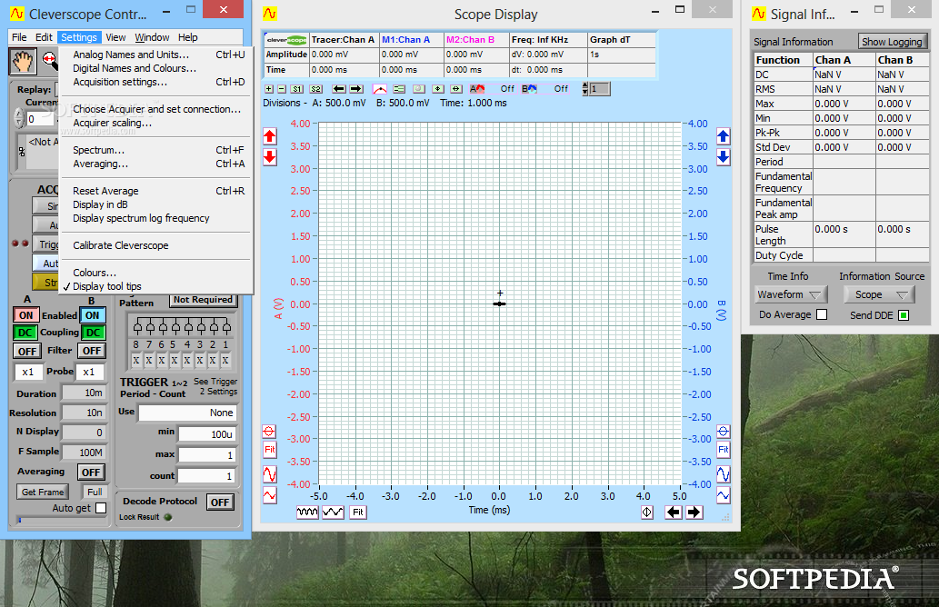Image resolution: width=939 pixels, height=607 pixels.
Task: Click red channel A centre-axis circle icon
Action: click(269, 432)
